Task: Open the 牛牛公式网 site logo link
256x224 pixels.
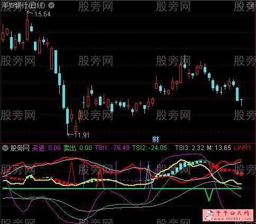Action: pos(228,215)
